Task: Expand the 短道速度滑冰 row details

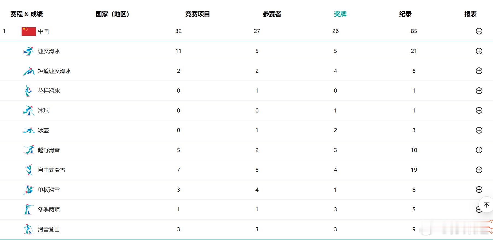Action: point(479,71)
